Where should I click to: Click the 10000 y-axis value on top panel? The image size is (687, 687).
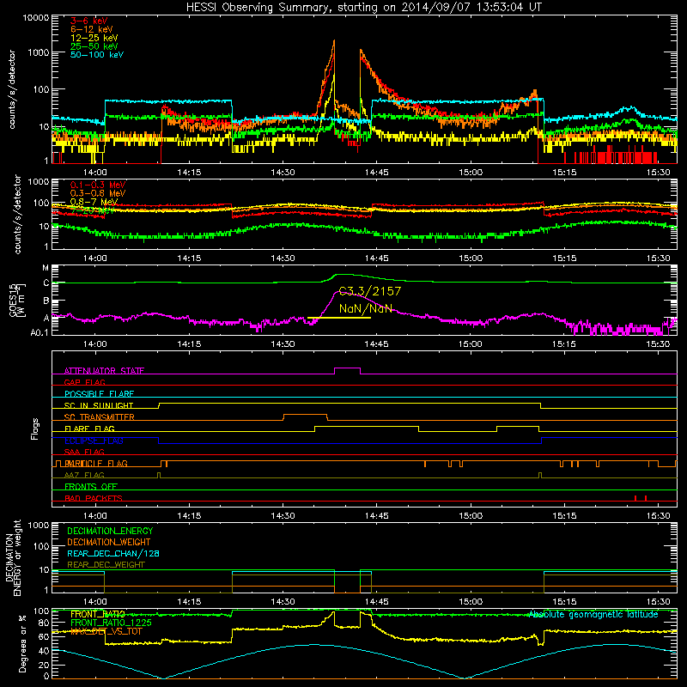click(x=36, y=18)
